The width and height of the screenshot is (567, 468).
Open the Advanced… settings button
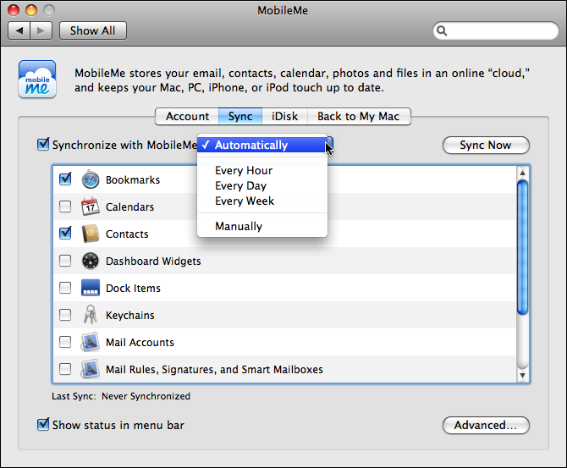pos(486,425)
